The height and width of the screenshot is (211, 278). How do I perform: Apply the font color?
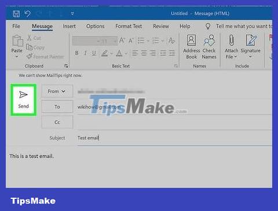[119, 53]
